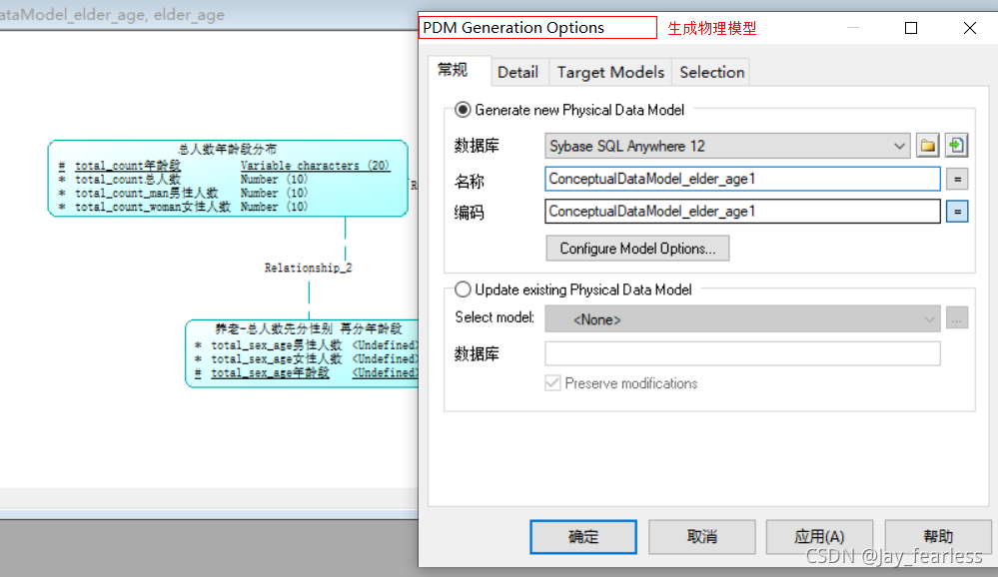Open the ellipsis browse icon beside Select model
The height and width of the screenshot is (577, 998).
pos(956,317)
